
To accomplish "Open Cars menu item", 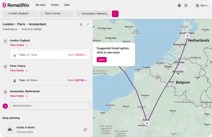I will click(x=67, y=5).
